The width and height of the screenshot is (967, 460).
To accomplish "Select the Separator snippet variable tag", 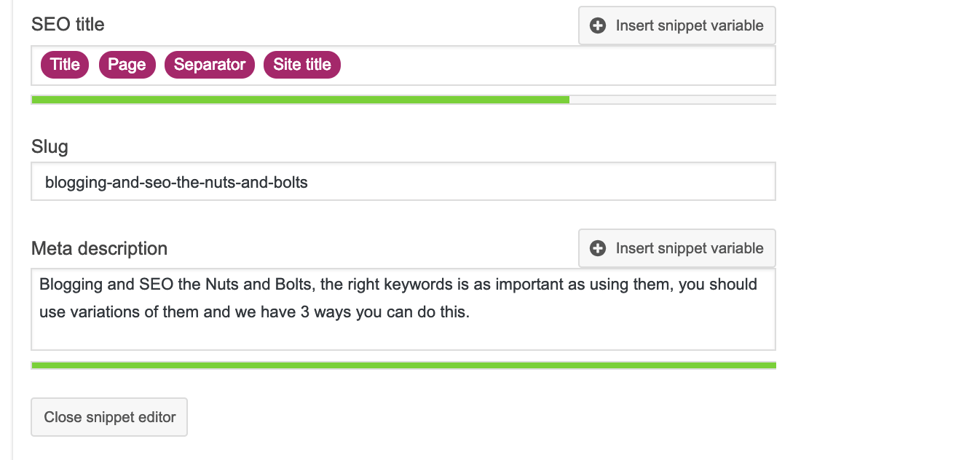I will click(x=210, y=65).
